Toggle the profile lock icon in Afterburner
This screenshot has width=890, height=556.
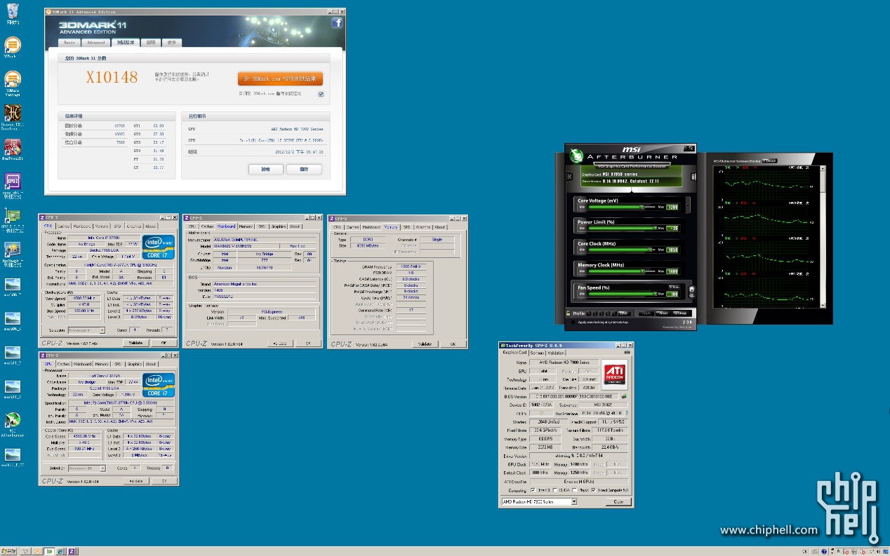coord(568,313)
